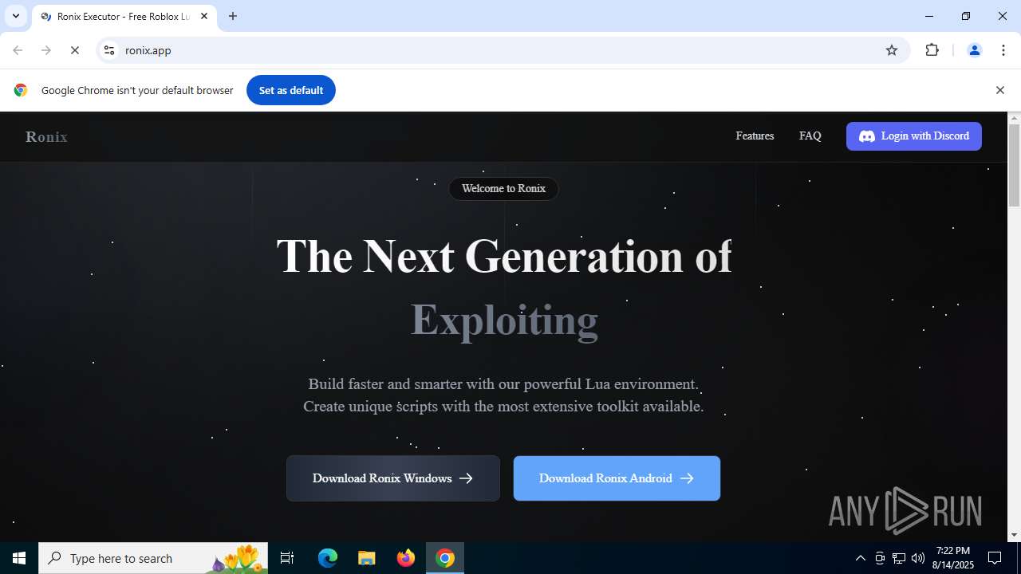This screenshot has height=574, width=1021.
Task: Click Login with Discord button
Action: (x=914, y=136)
